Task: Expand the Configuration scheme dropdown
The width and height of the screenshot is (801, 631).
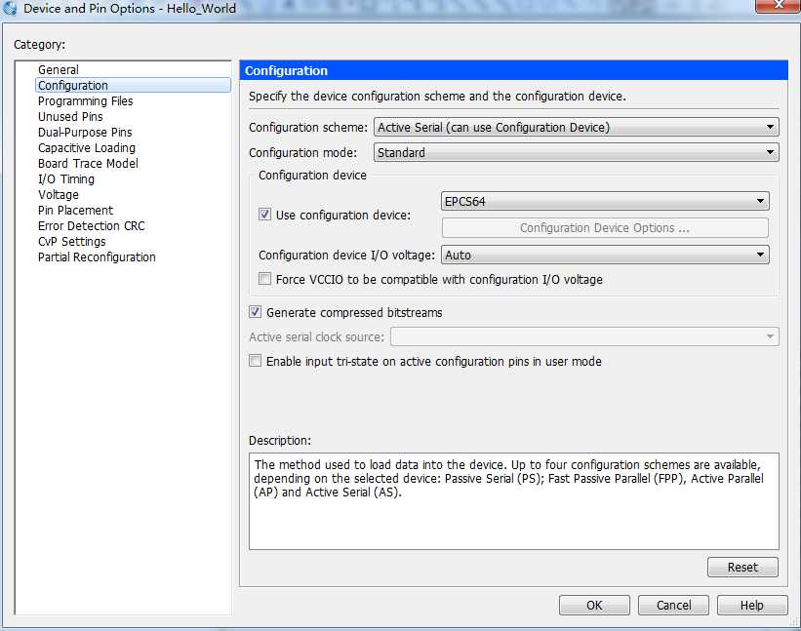Action: tap(577, 127)
